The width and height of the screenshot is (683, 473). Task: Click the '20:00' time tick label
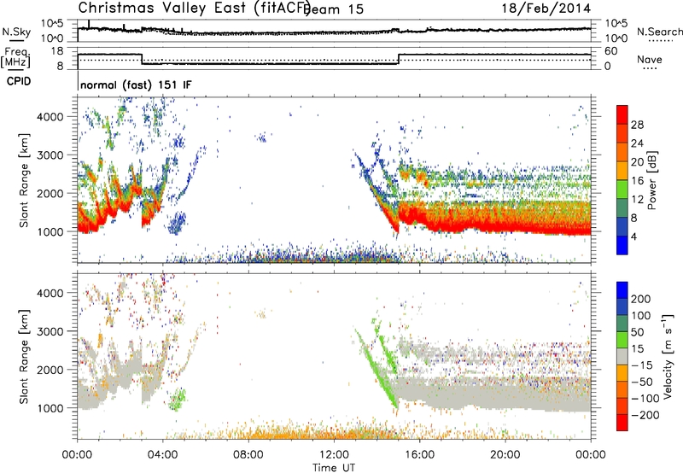pyautogui.click(x=505, y=455)
